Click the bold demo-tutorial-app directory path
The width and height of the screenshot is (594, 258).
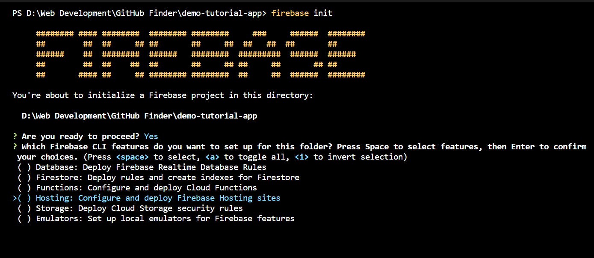pyautogui.click(x=139, y=116)
